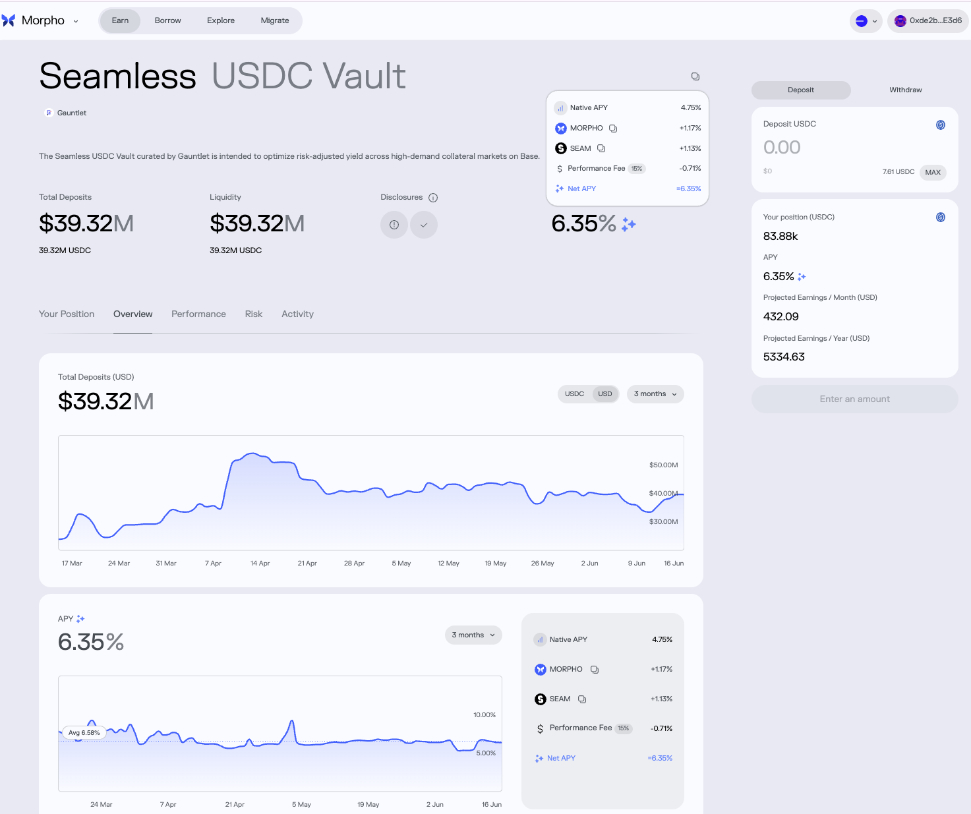971x814 pixels.
Task: Copy MORPHO address in the APY popup
Action: (613, 129)
